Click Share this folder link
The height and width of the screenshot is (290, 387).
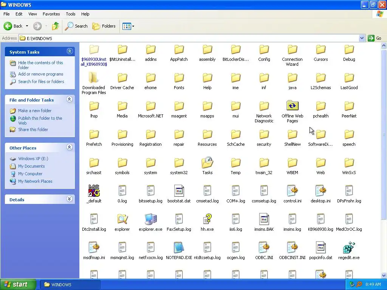coord(33,130)
